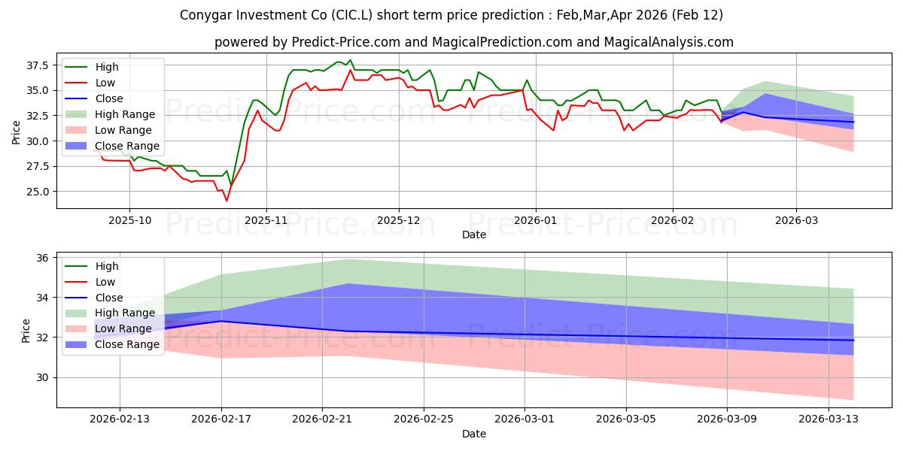The width and height of the screenshot is (903, 451).
Task: Select the Close legend entry in the bottom chart
Action: point(109,298)
